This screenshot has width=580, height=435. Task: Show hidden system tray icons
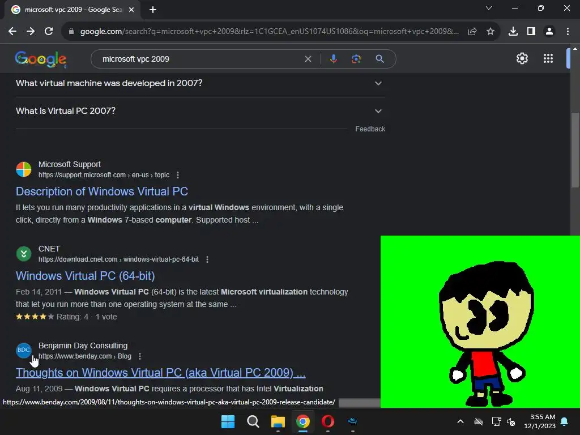(x=460, y=421)
